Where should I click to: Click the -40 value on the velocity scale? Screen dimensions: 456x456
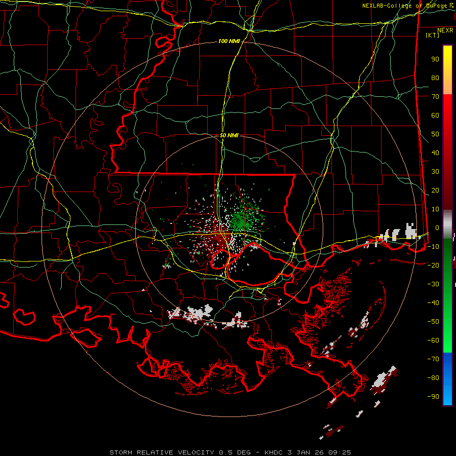click(433, 303)
